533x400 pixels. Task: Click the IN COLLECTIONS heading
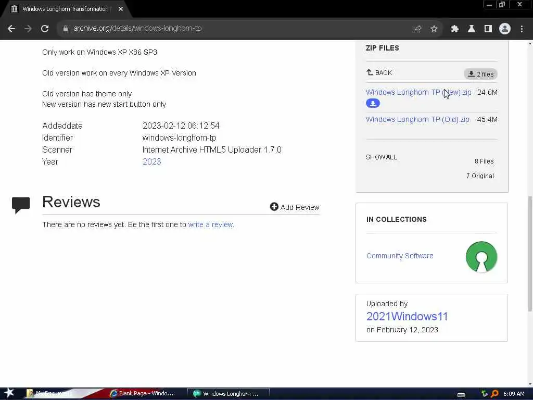(396, 219)
